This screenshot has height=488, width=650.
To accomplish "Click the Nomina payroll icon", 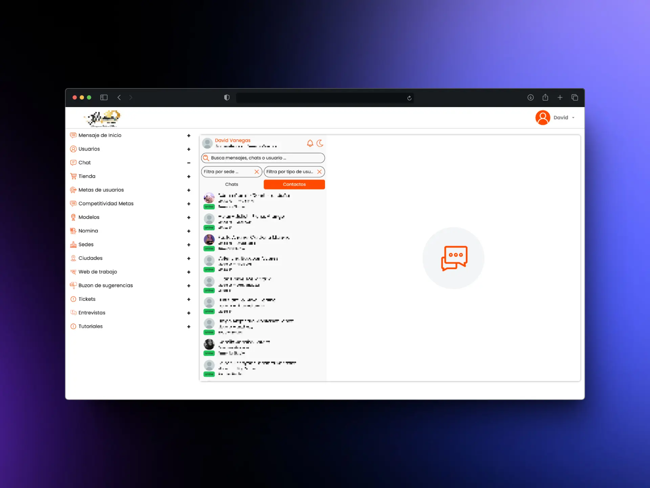I will [x=73, y=231].
